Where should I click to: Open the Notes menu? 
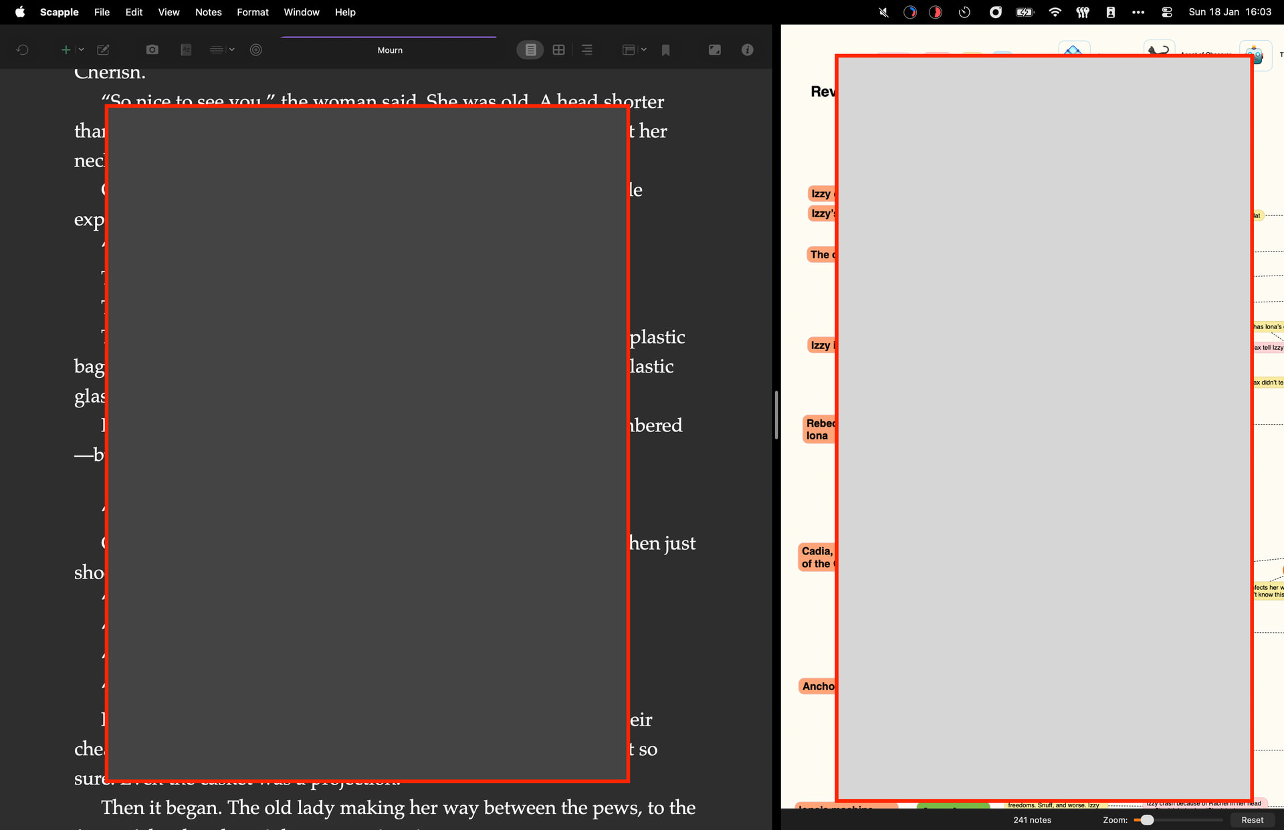pos(208,12)
